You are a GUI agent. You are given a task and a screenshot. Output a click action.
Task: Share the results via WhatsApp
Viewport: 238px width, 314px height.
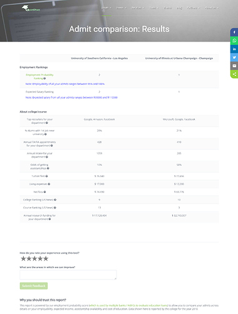(234, 41)
